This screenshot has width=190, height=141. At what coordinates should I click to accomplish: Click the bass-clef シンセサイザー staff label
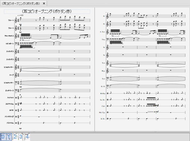coord(9,83)
